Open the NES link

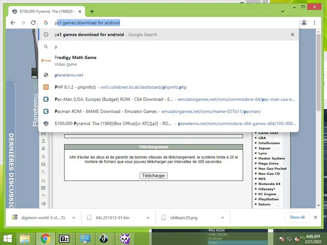pos(262,179)
